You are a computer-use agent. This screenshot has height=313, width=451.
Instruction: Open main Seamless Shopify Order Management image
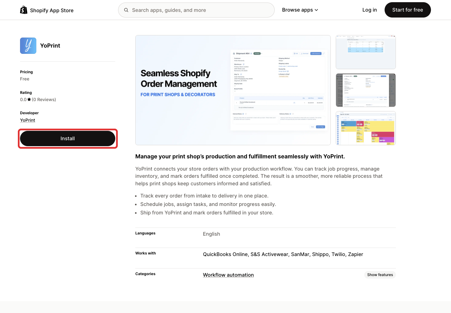tap(233, 90)
